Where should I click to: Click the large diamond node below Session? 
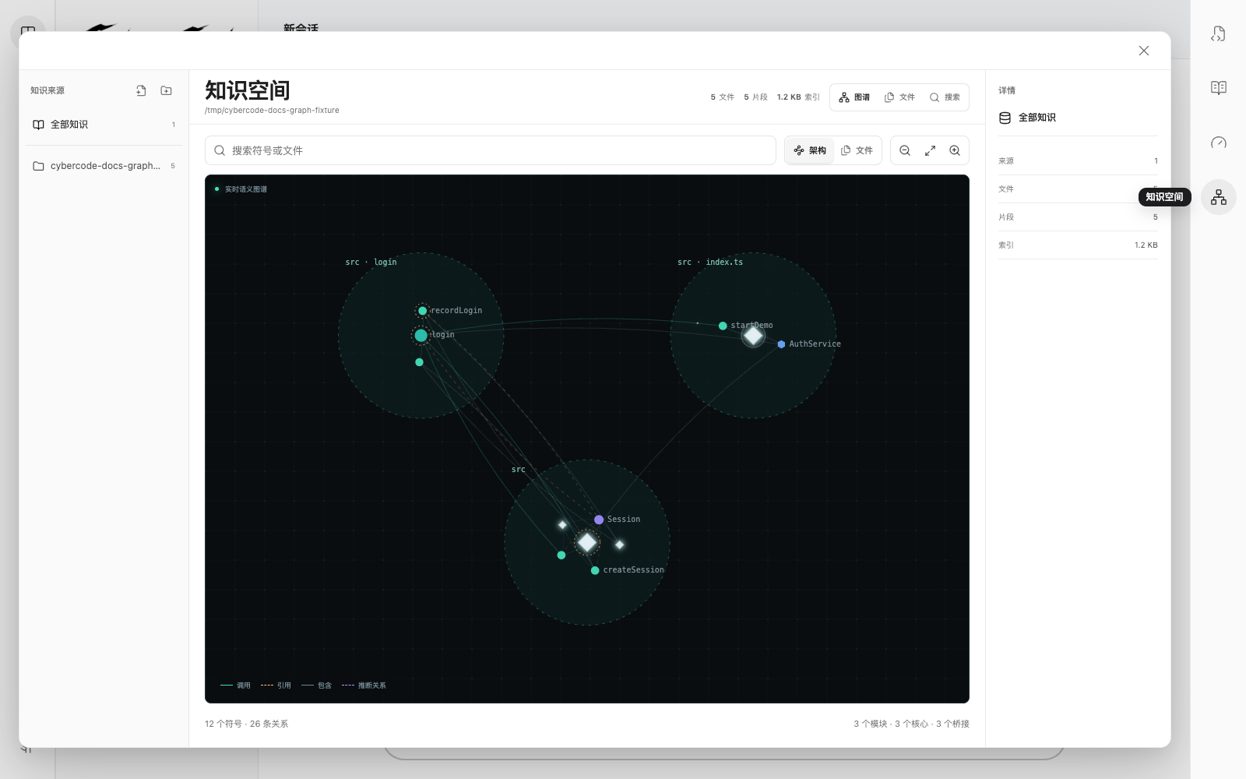click(x=587, y=542)
